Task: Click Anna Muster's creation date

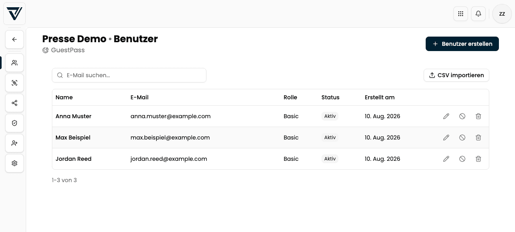Action: click(x=383, y=116)
